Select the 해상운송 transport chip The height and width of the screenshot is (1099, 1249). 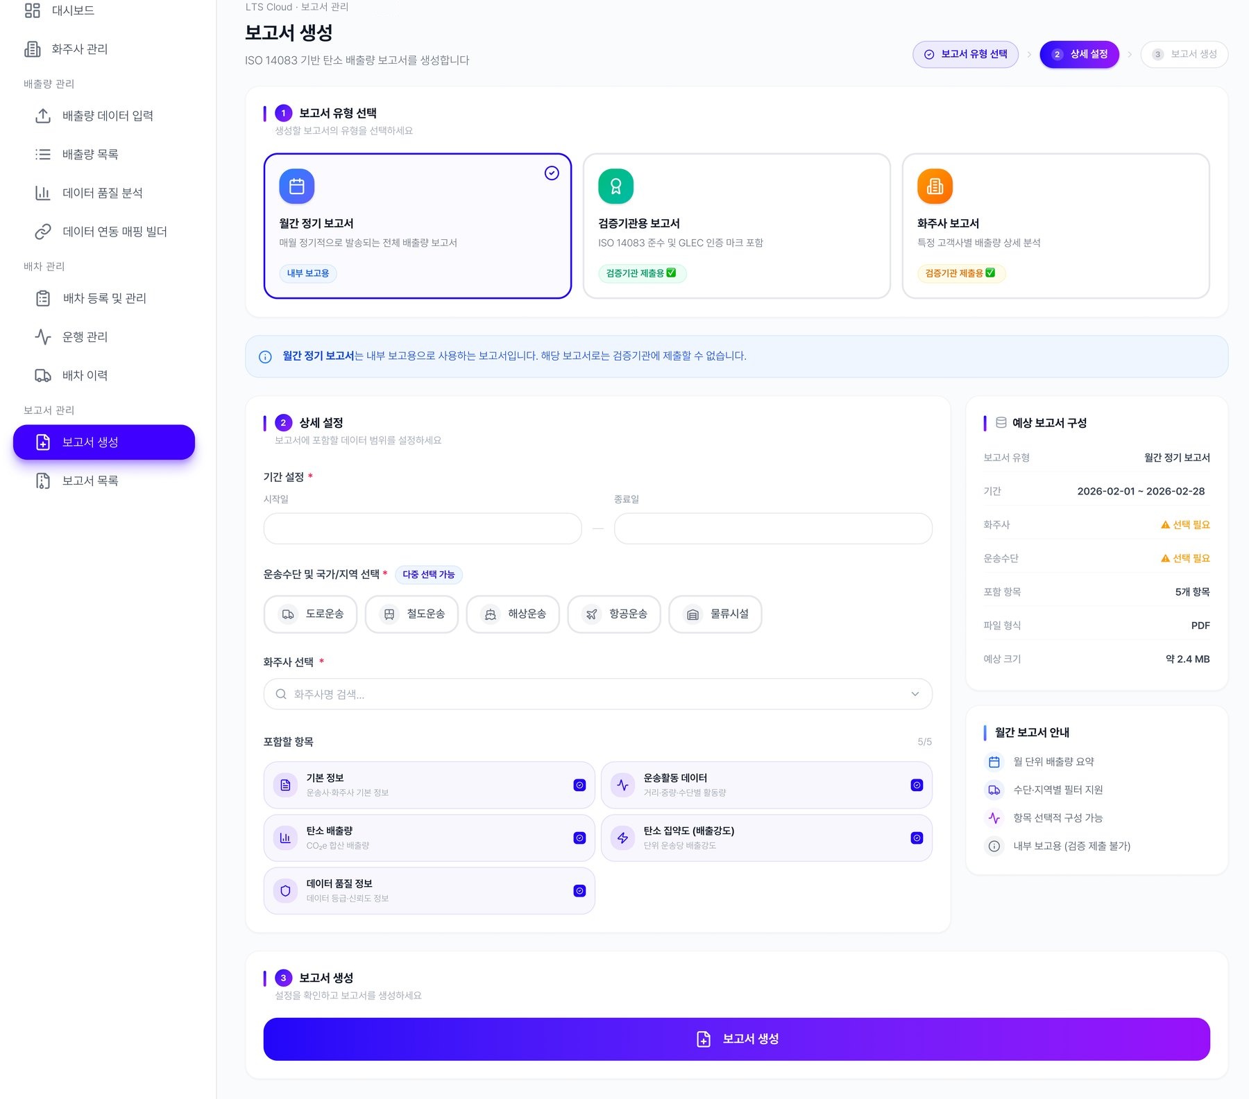click(x=513, y=614)
